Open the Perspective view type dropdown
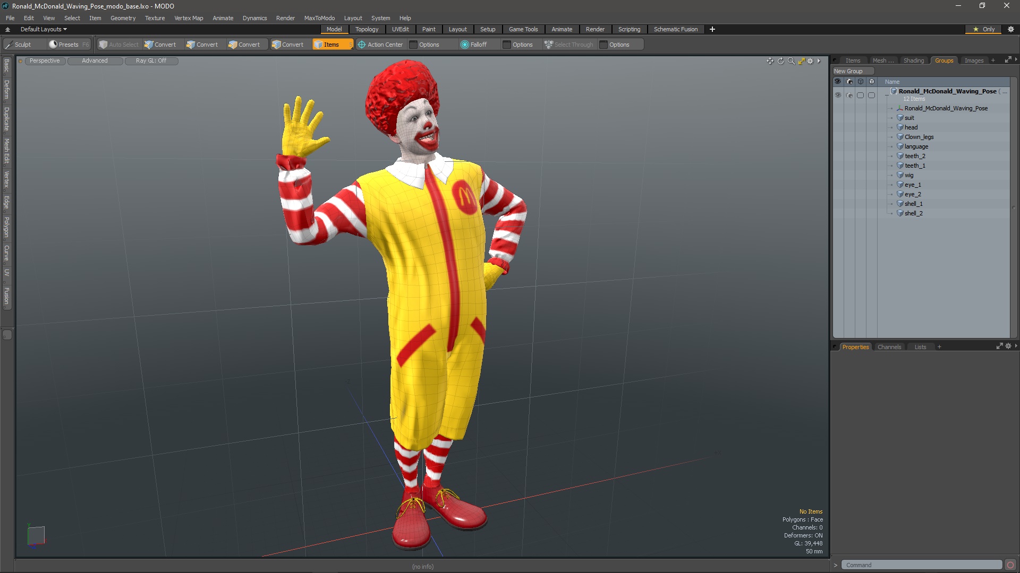 pos(45,60)
